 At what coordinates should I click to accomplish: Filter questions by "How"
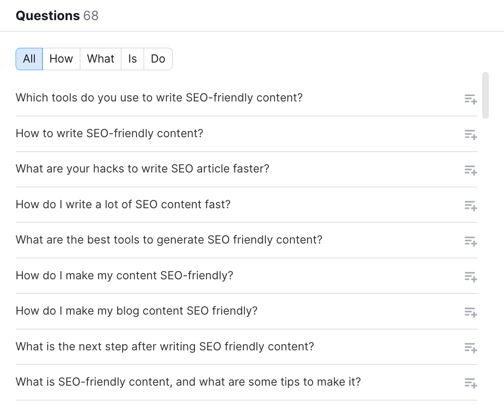[x=61, y=59]
